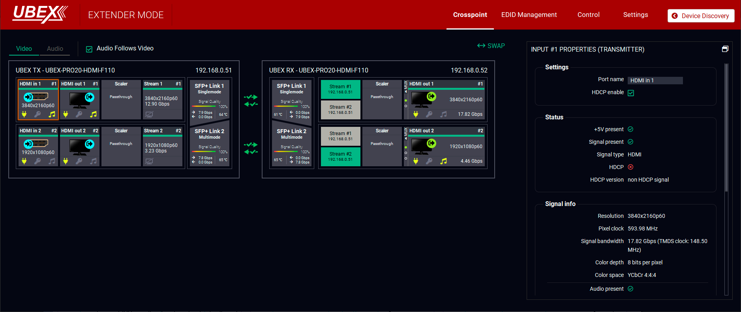Open the receiver SFP+ Link 1 Singlemode panel
The height and width of the screenshot is (312, 741).
pos(291,89)
